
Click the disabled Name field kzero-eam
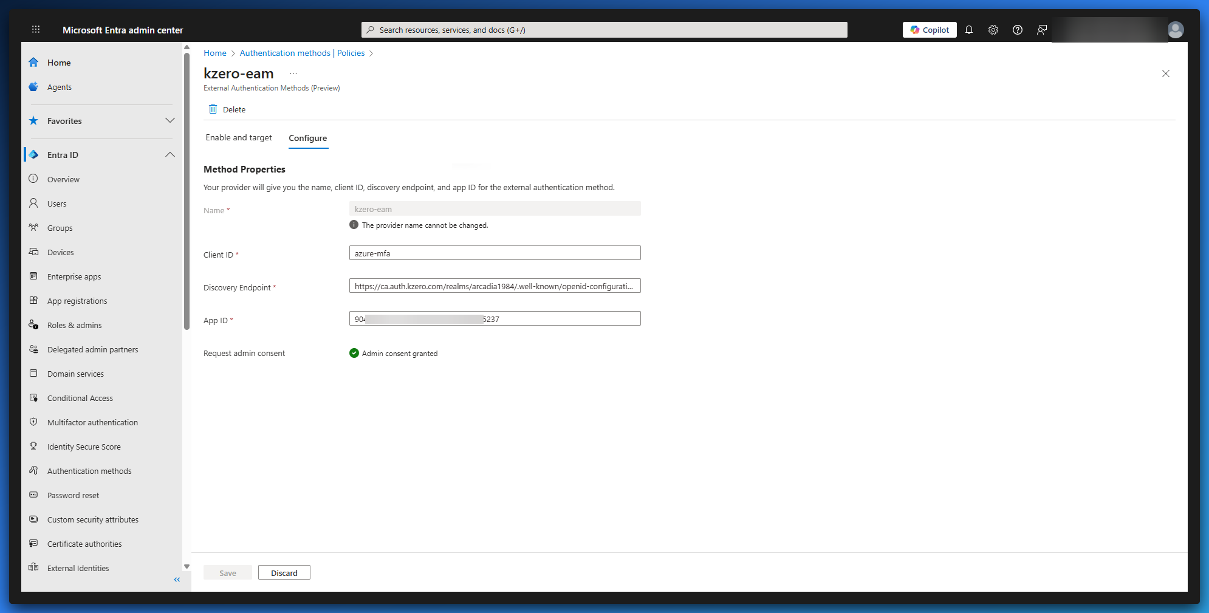(495, 208)
